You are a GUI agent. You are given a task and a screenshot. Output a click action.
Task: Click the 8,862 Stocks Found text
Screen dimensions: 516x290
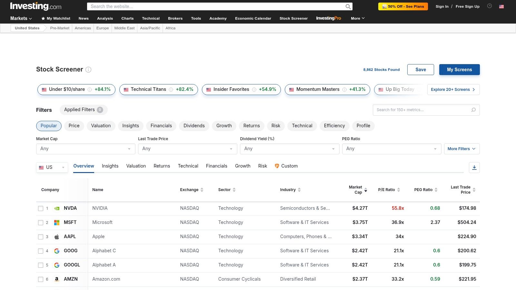[382, 70]
